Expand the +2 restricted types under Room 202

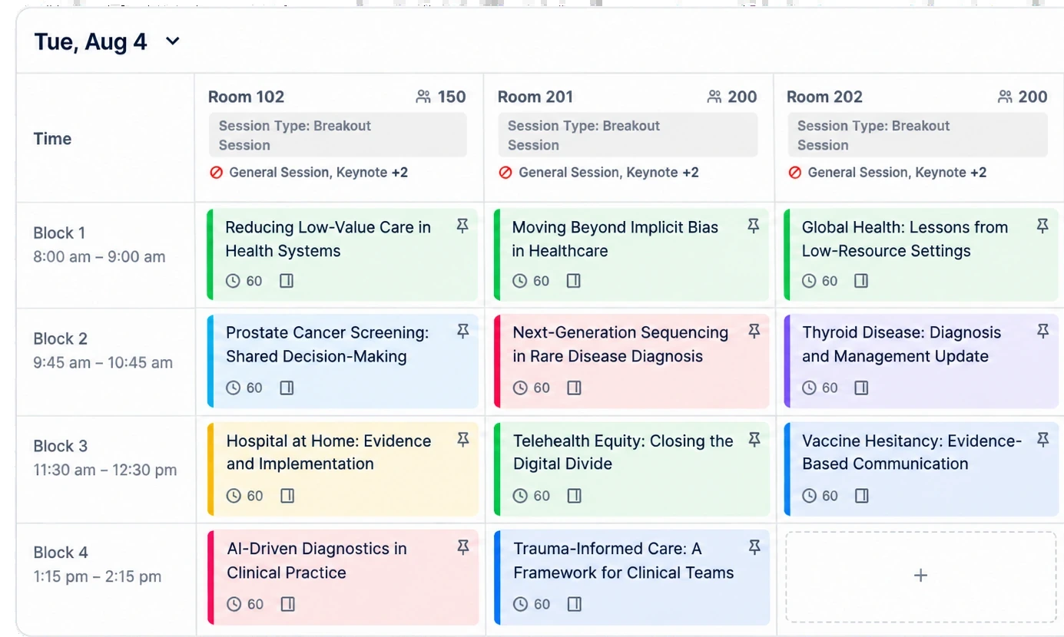[979, 173]
